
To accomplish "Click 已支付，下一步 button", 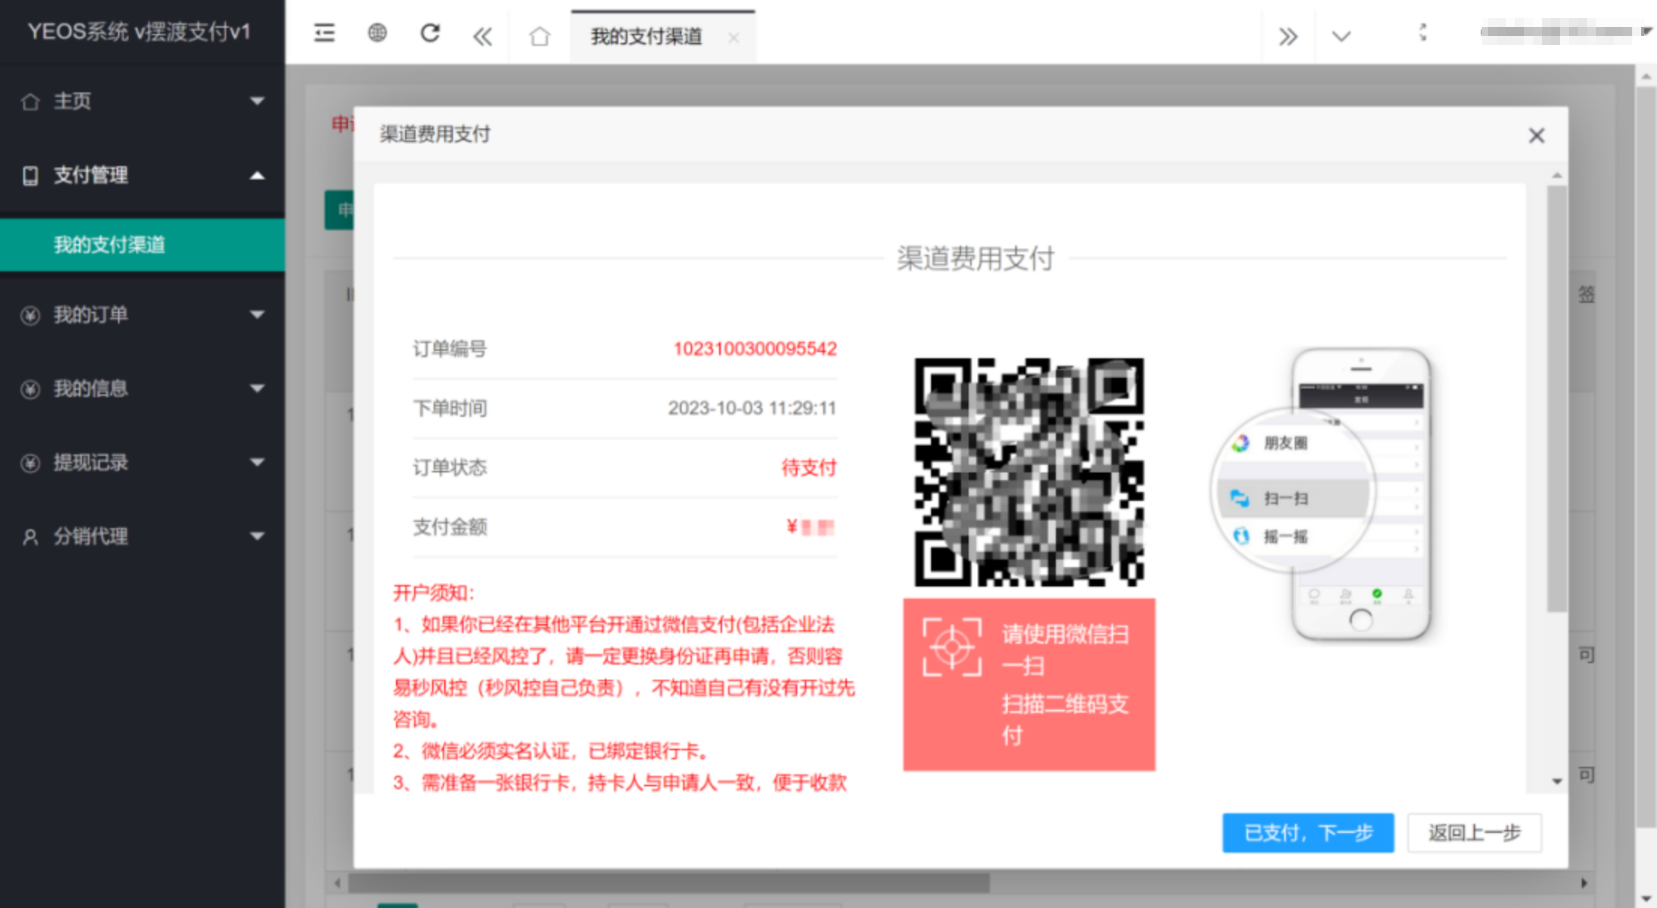I will 1308,832.
